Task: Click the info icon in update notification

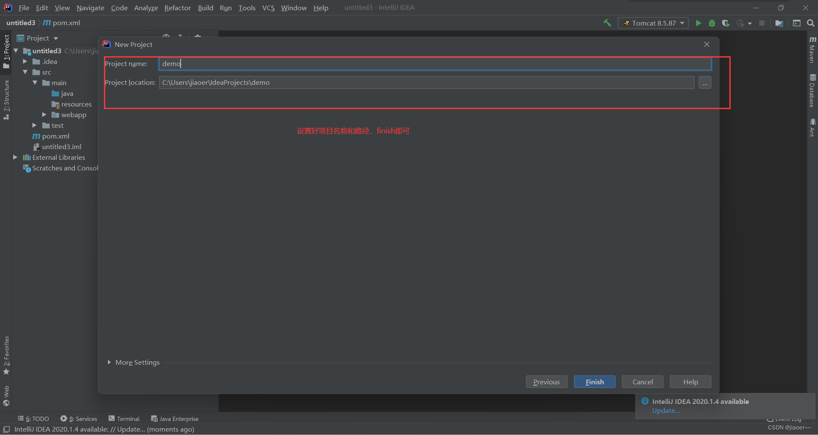Action: pyautogui.click(x=645, y=401)
